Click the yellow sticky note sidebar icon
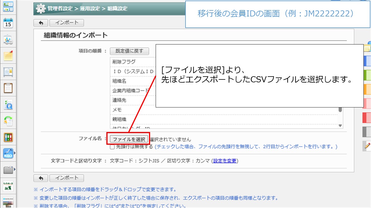 coord(8,55)
